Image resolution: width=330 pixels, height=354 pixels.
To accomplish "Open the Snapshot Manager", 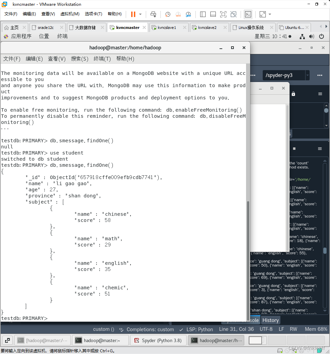I will coord(188,14).
